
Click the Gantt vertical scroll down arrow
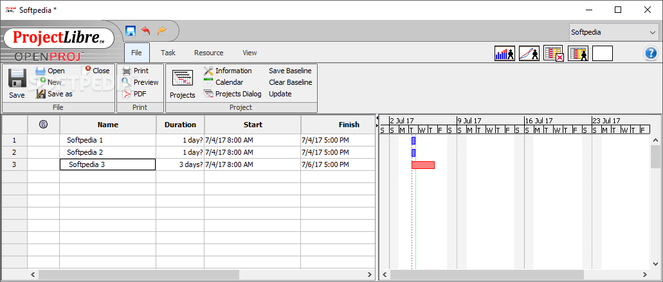pos(655,265)
